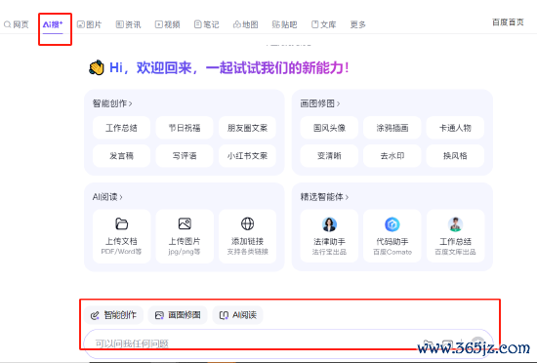Screen dimensions: 537x363
Task: Click the note icon beside 笔记 tab
Action: tap(197, 24)
